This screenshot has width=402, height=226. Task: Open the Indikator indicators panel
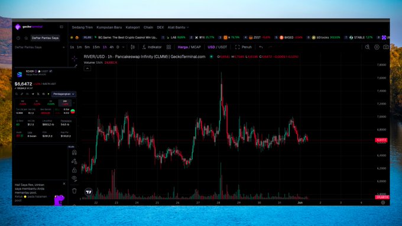(x=152, y=47)
